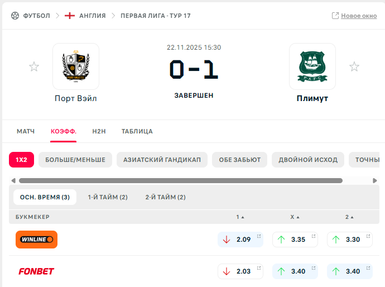Screen dimensions: 385x287
Task: Click the Plymouth club crest
Action: (x=312, y=66)
